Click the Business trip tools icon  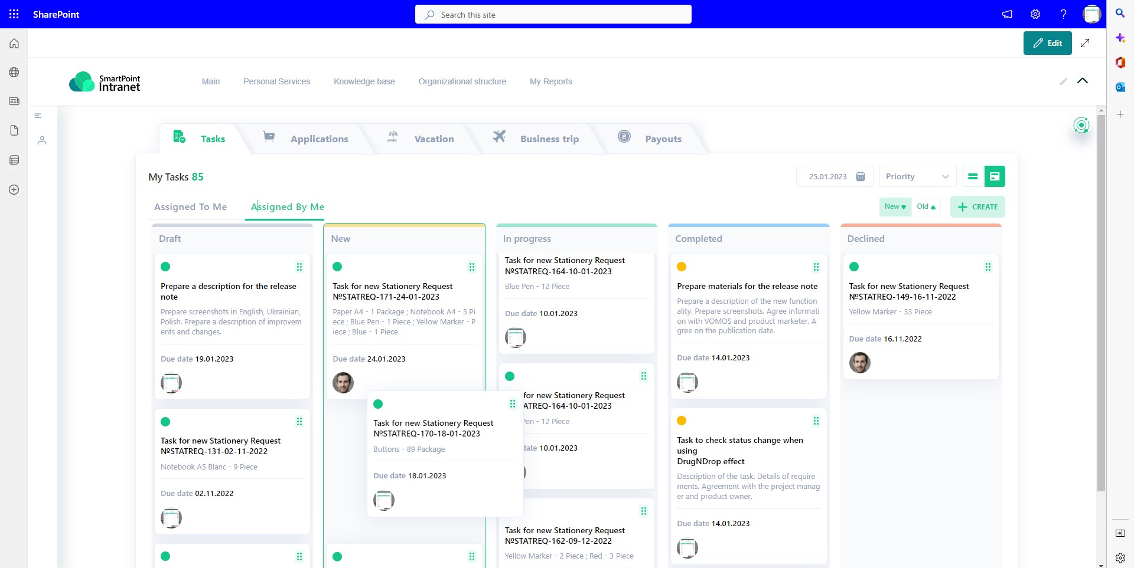499,136
